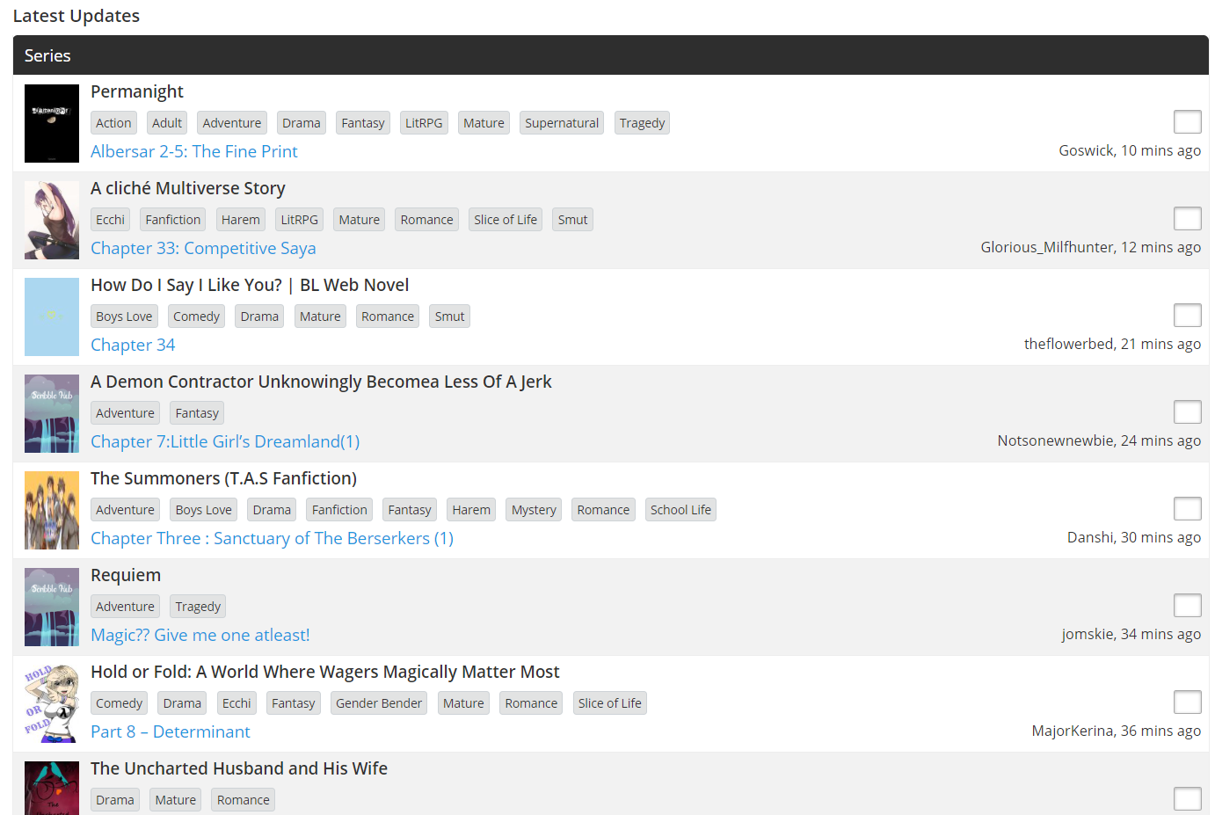Go to Part 8 – Determinant
The image size is (1215, 815).
tap(170, 731)
